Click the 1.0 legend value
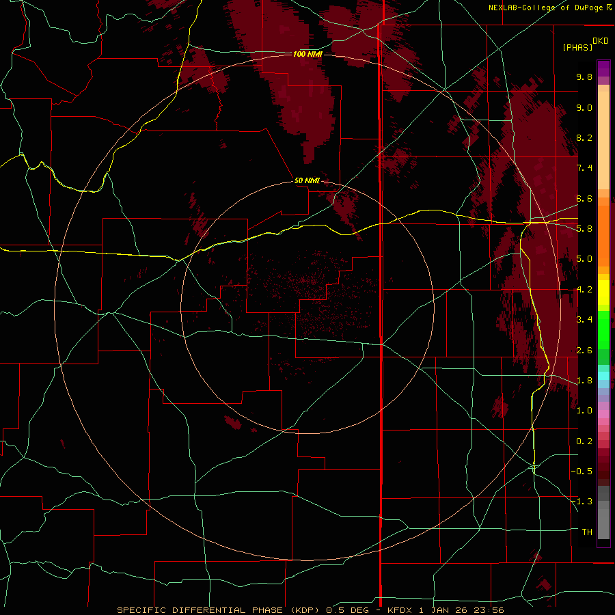615x615 pixels. [x=584, y=411]
